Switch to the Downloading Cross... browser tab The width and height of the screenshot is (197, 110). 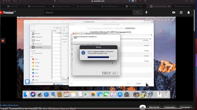click(183, 6)
